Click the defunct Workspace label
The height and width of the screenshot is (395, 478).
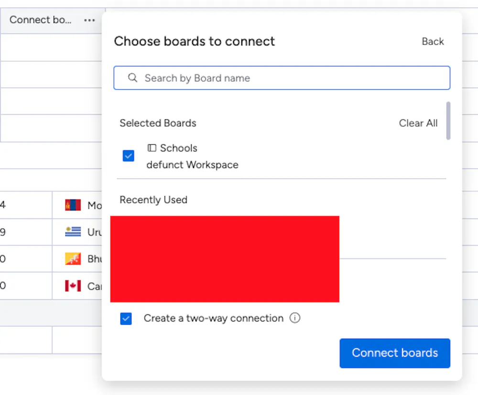[x=192, y=165]
